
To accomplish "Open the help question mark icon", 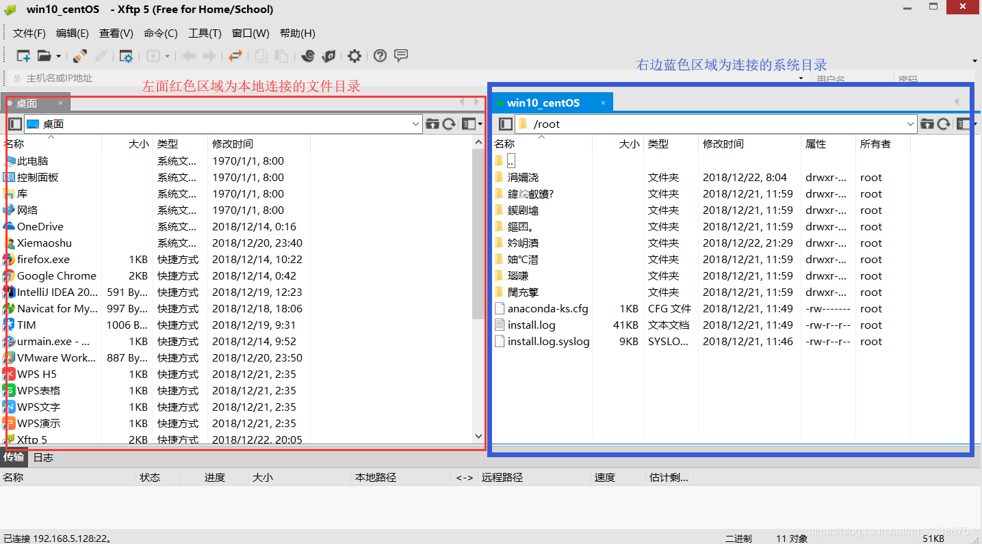I will tap(380, 56).
